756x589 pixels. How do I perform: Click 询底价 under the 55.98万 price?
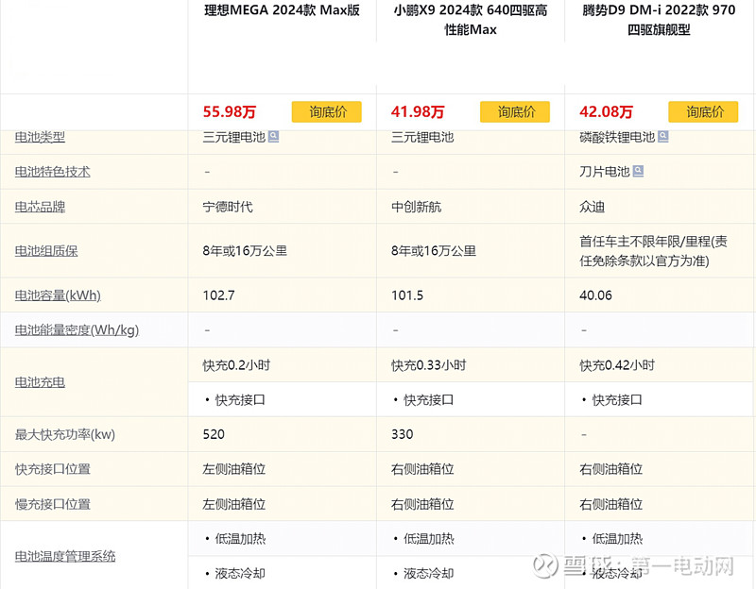tap(326, 111)
